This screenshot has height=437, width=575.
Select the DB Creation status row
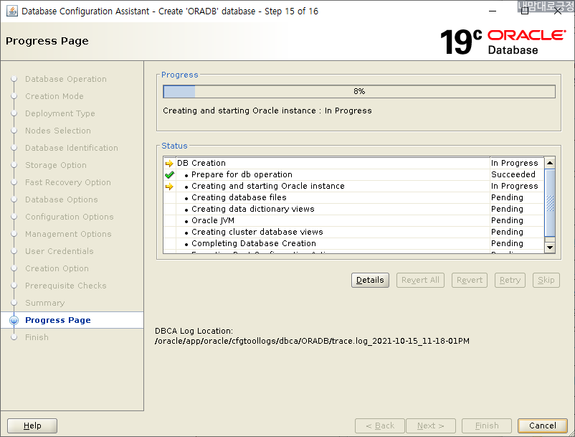354,164
